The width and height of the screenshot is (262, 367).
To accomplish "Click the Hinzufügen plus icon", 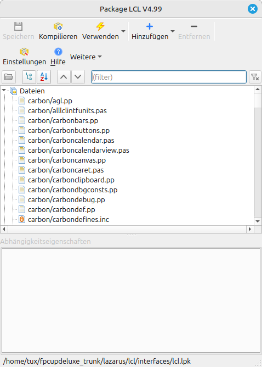I will [150, 26].
